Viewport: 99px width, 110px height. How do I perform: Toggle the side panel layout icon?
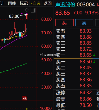33,10
